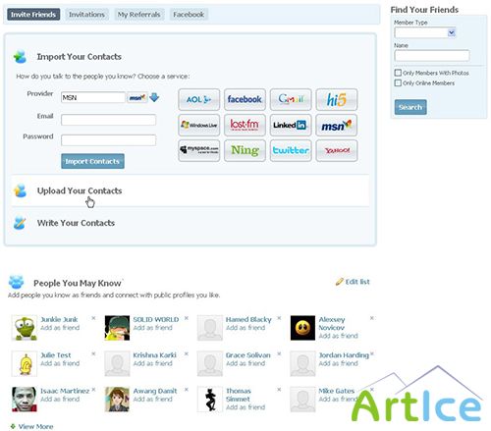Open Alexsey Novicov's smiley avatar

(302, 328)
